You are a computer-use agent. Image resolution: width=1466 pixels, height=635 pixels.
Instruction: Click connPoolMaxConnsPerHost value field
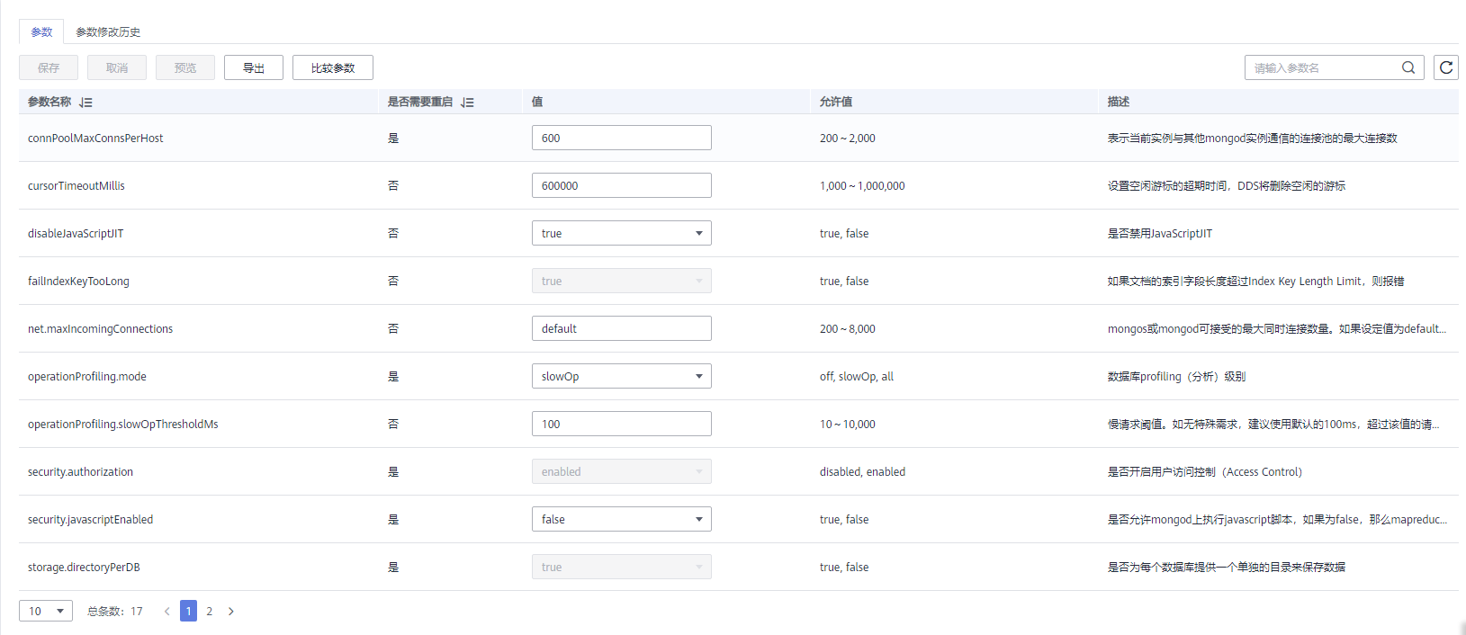[621, 139]
